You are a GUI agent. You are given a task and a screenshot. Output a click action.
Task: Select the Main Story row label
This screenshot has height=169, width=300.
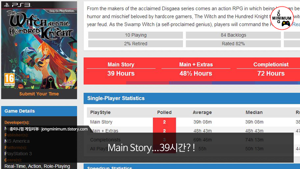101,122
